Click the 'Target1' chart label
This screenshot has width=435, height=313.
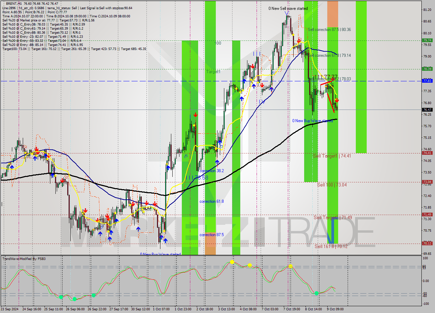point(213,72)
